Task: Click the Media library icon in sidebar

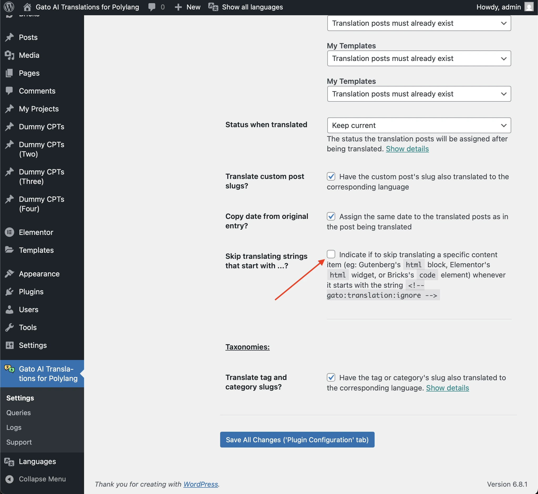Action: (10, 55)
